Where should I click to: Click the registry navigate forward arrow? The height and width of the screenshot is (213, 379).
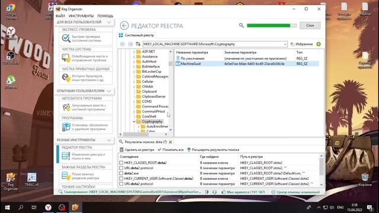[x=130, y=44]
